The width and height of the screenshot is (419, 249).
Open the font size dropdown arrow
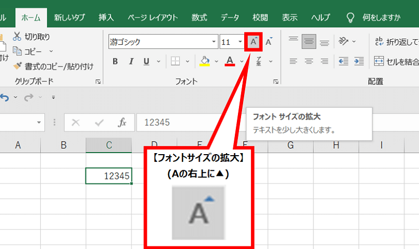tap(240, 42)
